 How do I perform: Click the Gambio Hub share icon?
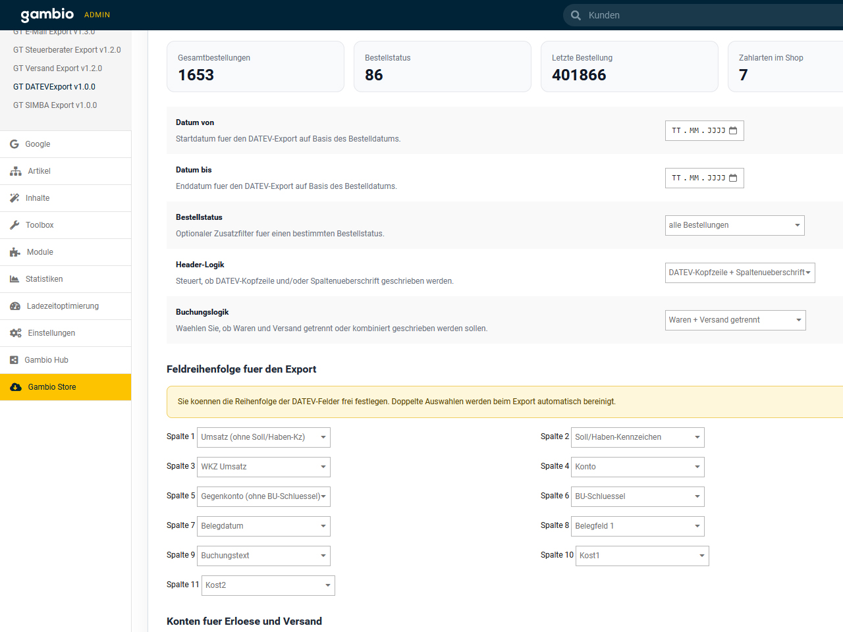click(14, 360)
